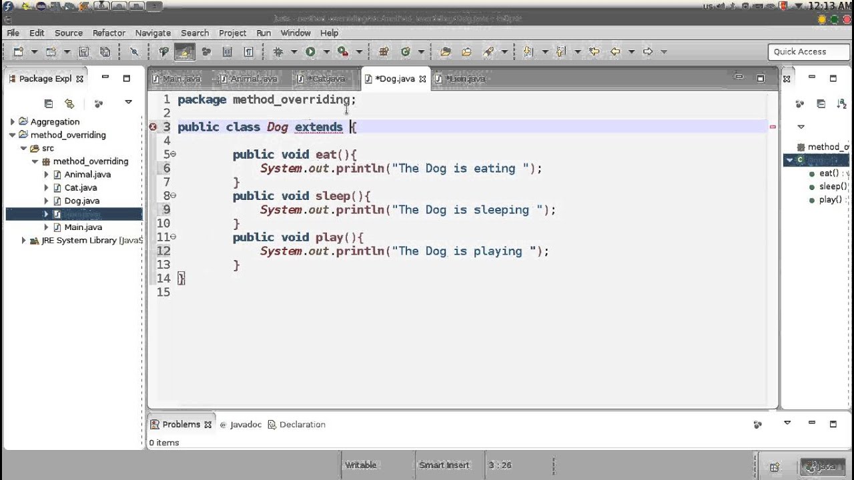Open the Navigate menu
The image size is (854, 480).
tap(153, 33)
